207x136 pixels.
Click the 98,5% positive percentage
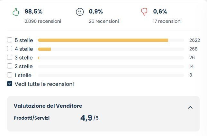[x=33, y=12]
